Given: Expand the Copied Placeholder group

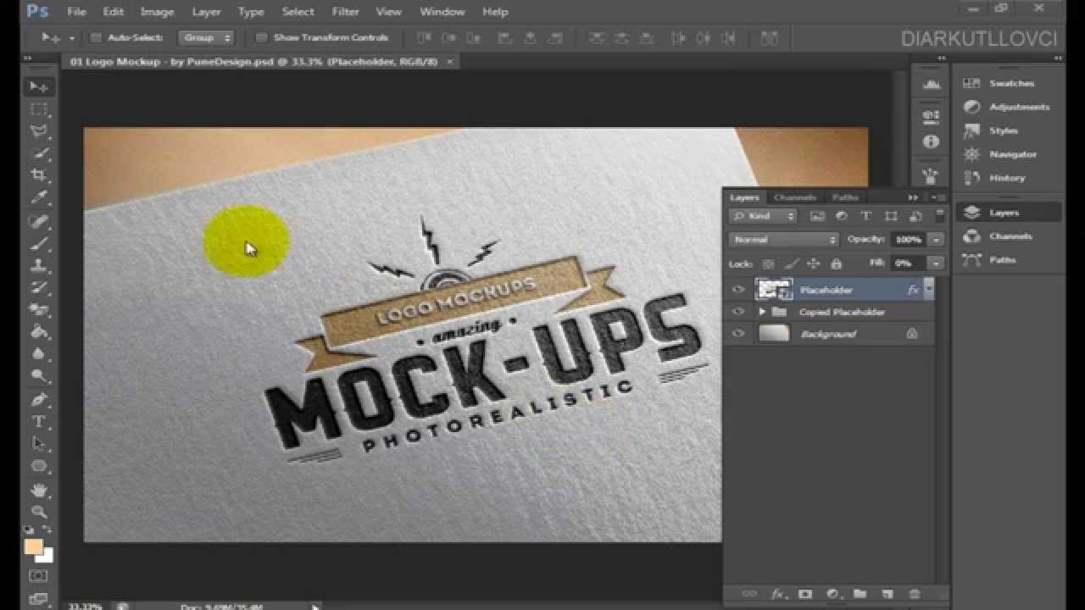Looking at the screenshot, I should pyautogui.click(x=762, y=312).
